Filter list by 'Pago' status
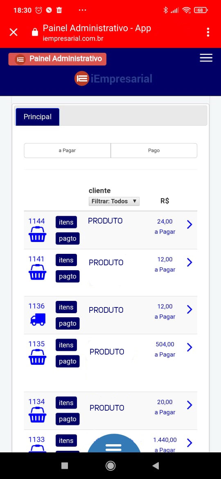Image resolution: width=221 pixels, height=479 pixels. pos(154,150)
